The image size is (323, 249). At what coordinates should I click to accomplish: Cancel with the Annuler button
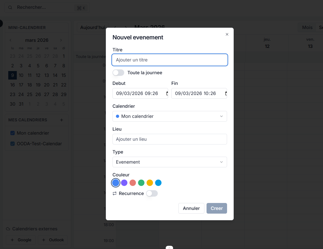[191, 208]
